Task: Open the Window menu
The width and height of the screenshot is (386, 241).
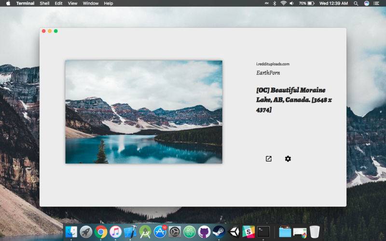Action: [x=91, y=3]
